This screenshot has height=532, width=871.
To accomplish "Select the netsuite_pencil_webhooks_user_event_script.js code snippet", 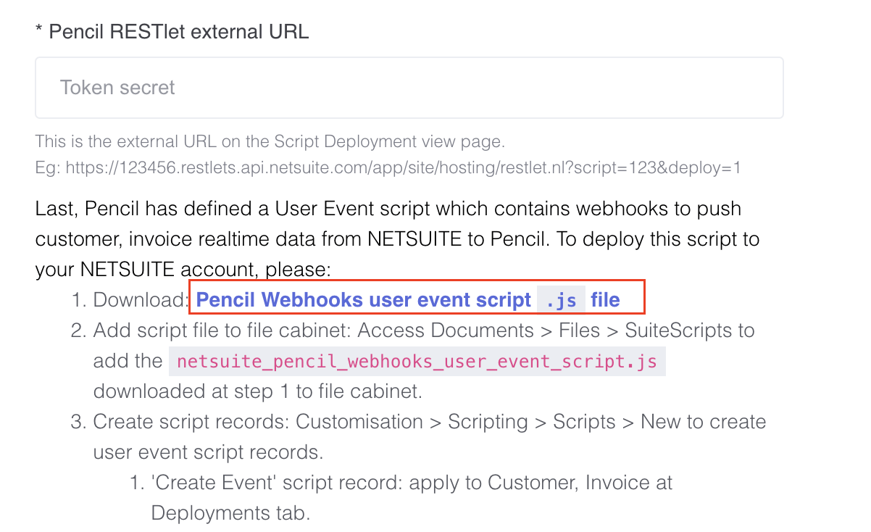I will 417,361.
